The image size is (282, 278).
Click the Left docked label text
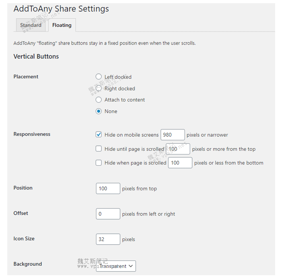click(118, 77)
